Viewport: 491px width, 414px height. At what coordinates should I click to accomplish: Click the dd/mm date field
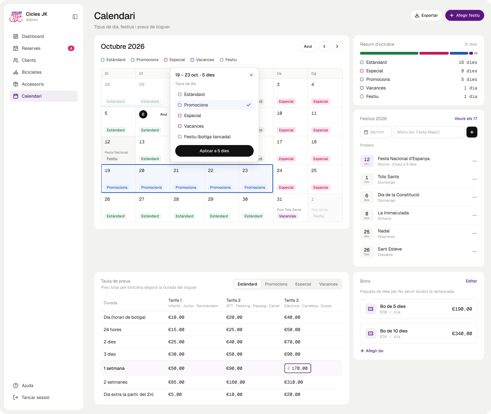[x=376, y=132]
